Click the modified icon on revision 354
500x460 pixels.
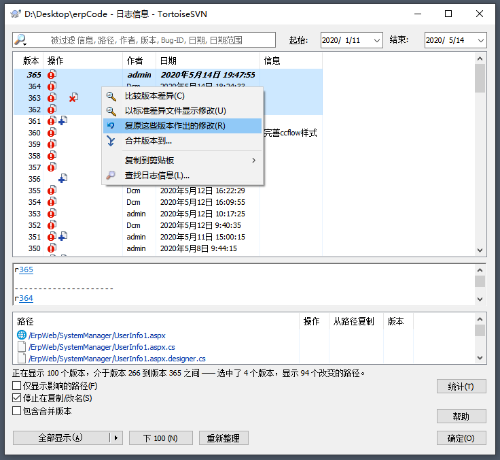pyautogui.click(x=52, y=202)
